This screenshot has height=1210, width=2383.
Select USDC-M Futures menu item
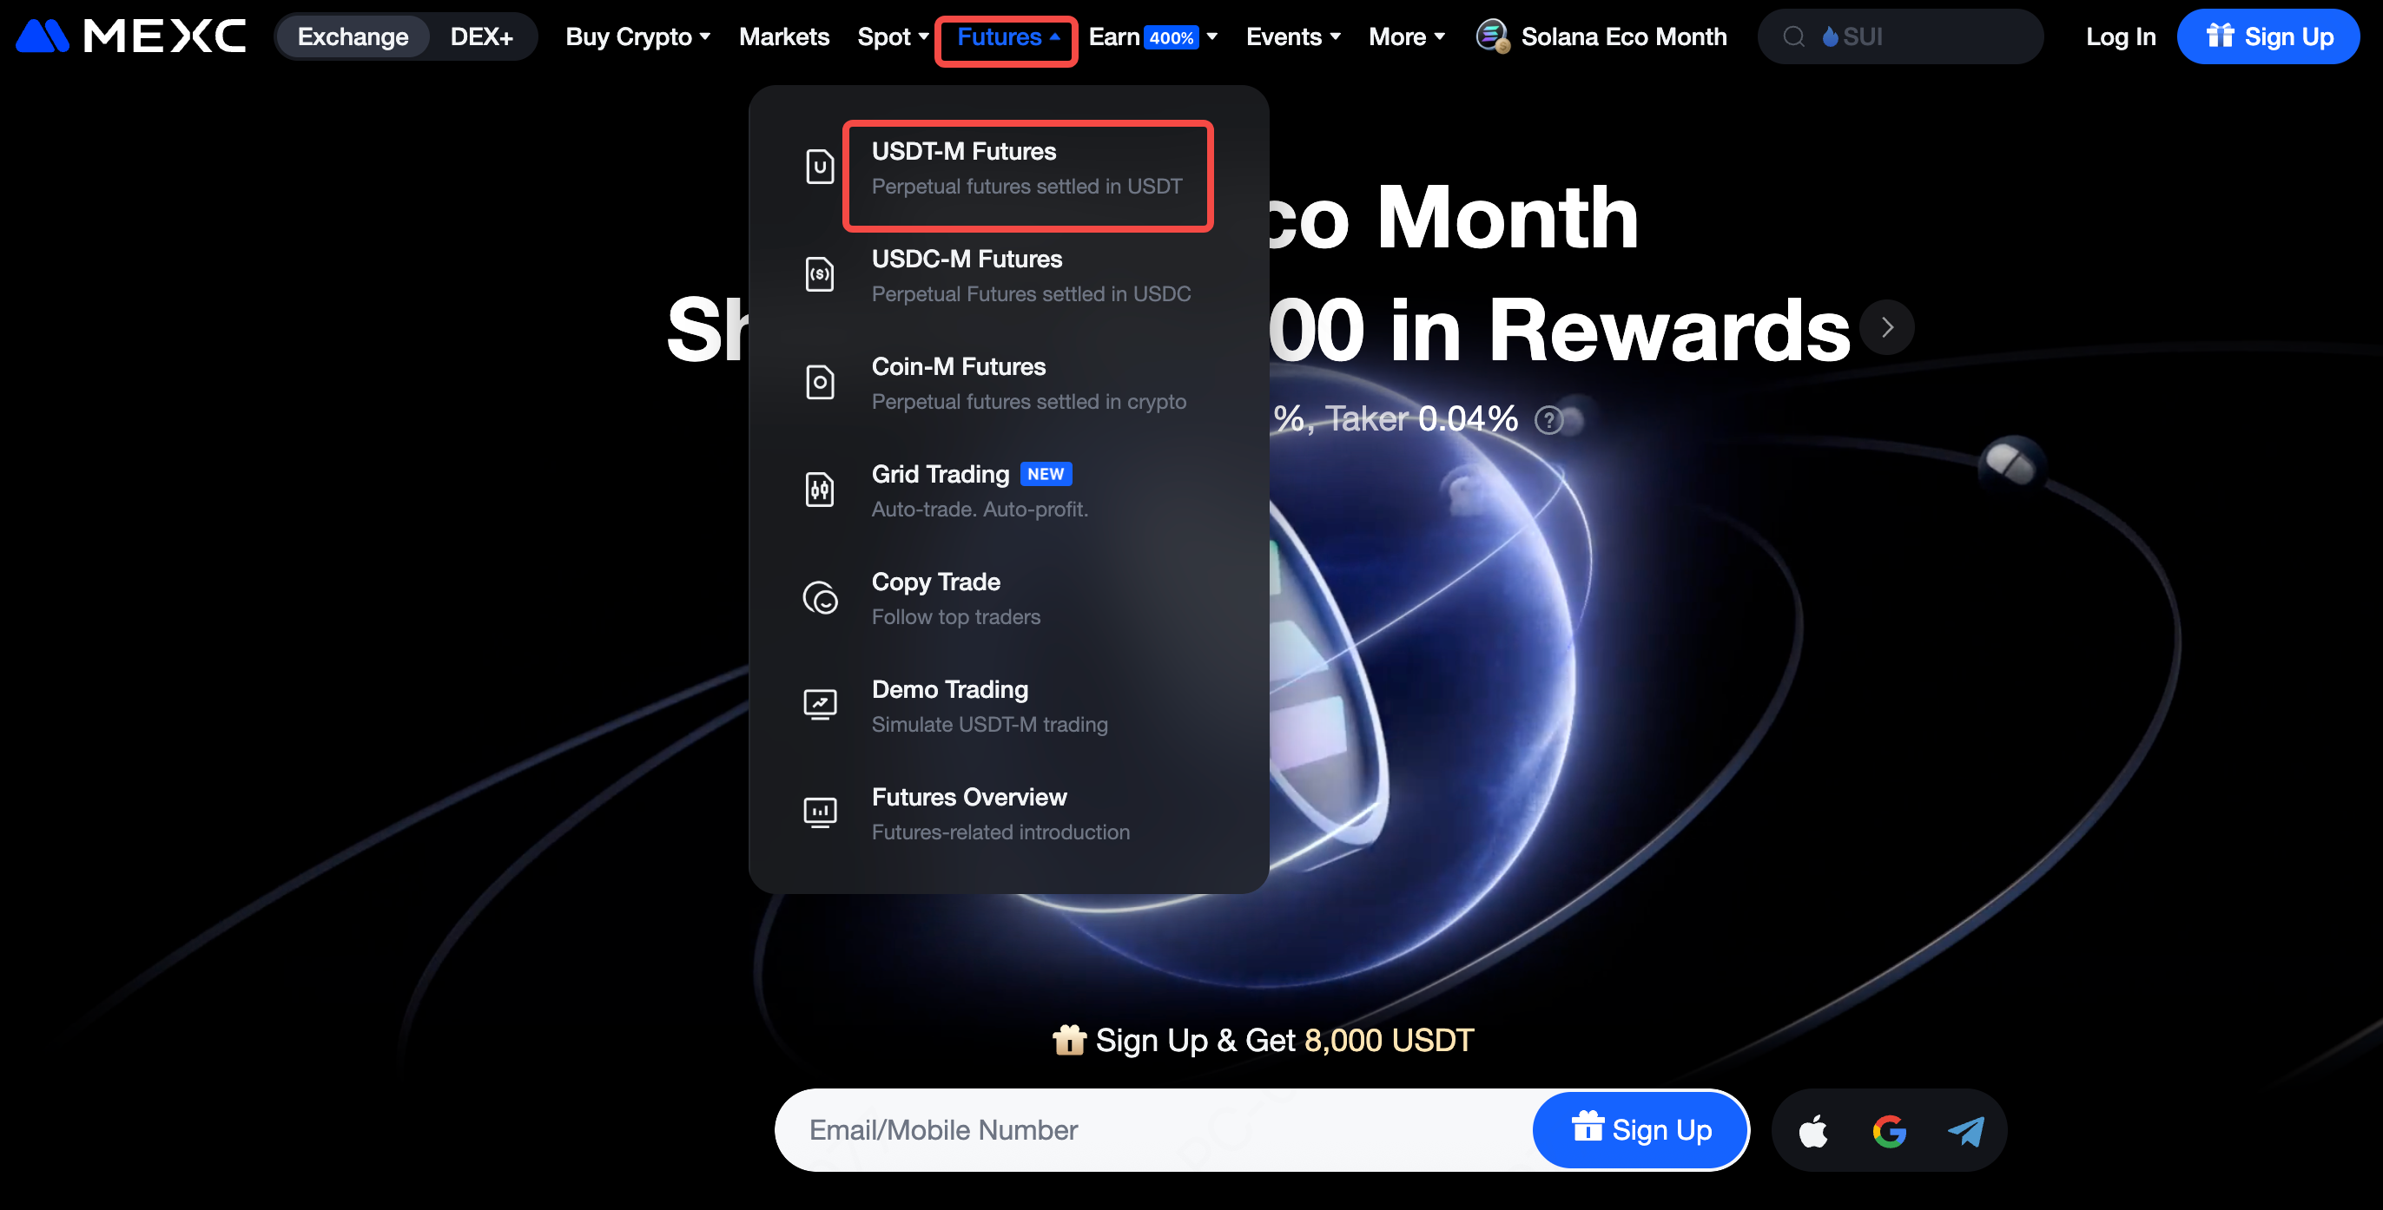pyautogui.click(x=1031, y=275)
